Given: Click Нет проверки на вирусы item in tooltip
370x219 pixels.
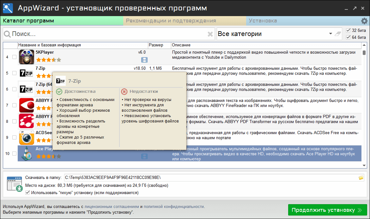Looking at the screenshot, I should [147, 100].
